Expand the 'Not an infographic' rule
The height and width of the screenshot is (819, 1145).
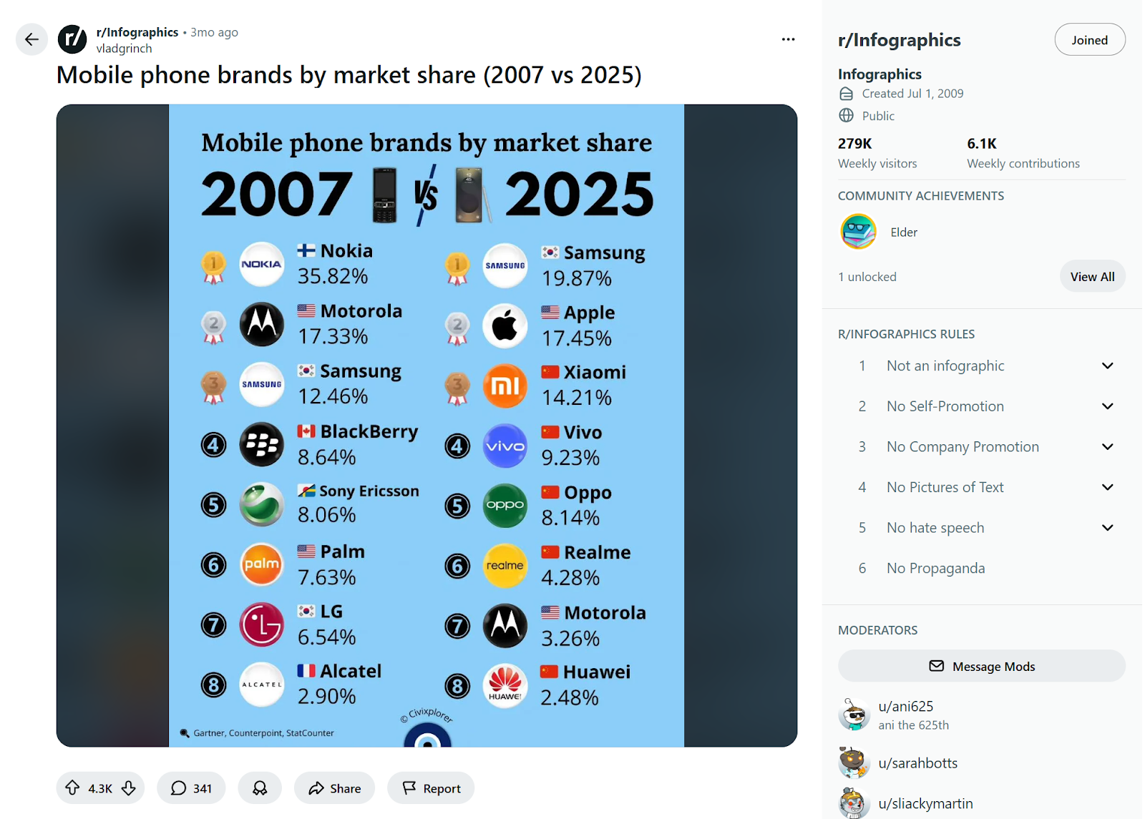click(x=1107, y=366)
